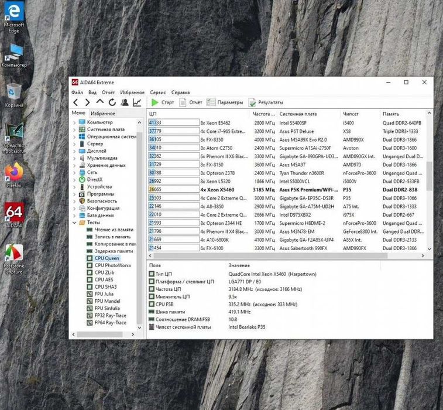This screenshot has height=410, width=443.
Task: Select Задержка памяти test
Action: 114,251
